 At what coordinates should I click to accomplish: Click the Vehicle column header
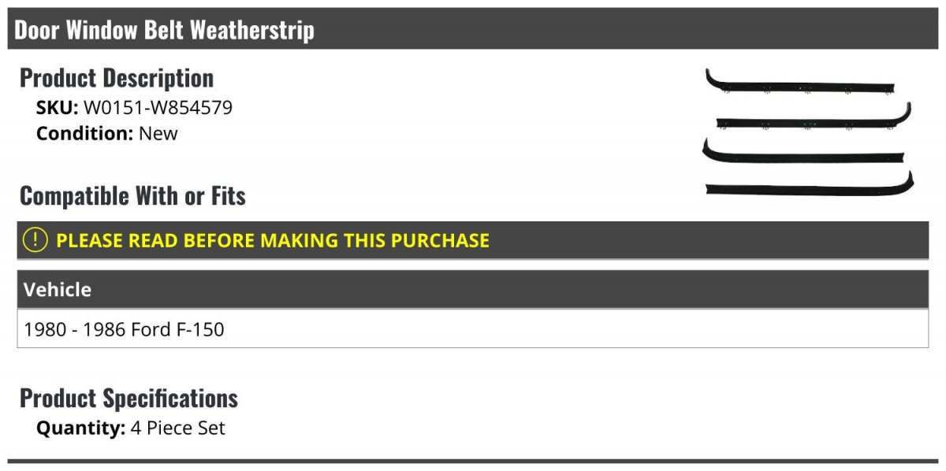pyautogui.click(x=58, y=290)
